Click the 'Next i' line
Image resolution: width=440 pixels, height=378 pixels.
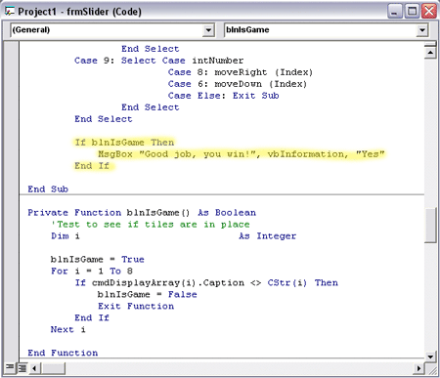click(68, 330)
